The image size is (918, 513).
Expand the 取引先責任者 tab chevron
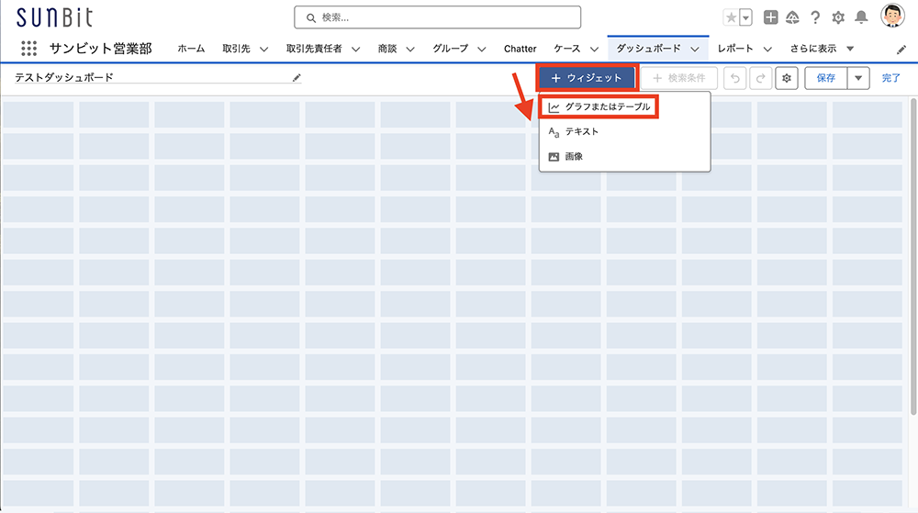[x=355, y=50]
